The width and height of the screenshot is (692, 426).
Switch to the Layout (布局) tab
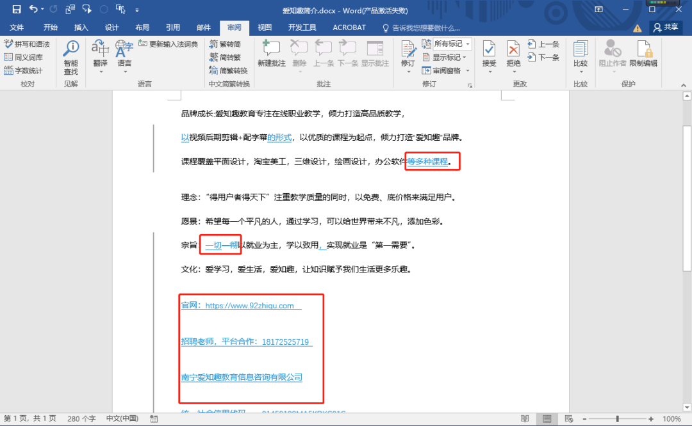tap(142, 28)
